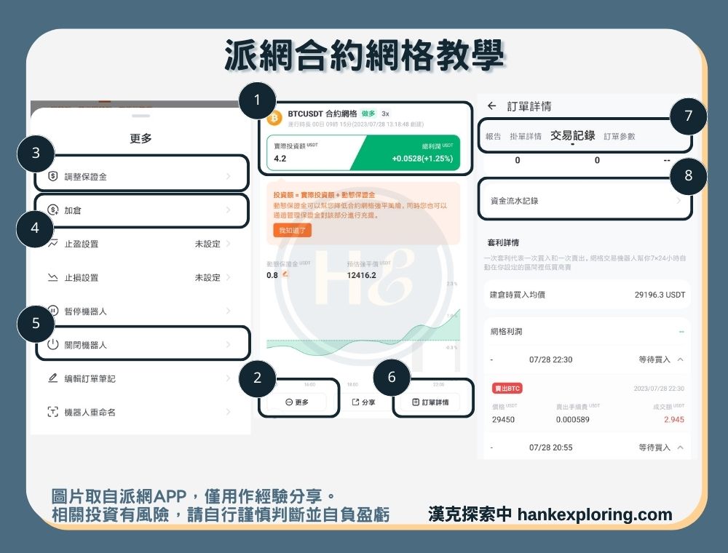Click the red transaction amount 2.945
Viewport: 728px width, 553px height.
point(674,419)
